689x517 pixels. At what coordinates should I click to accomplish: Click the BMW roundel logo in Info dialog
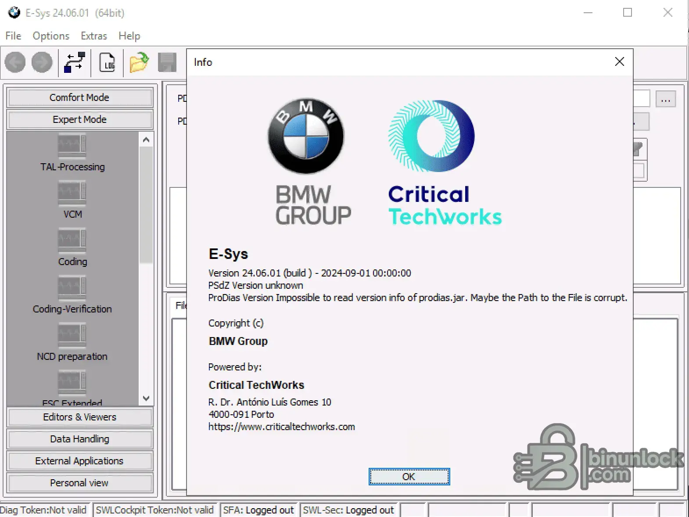click(306, 136)
